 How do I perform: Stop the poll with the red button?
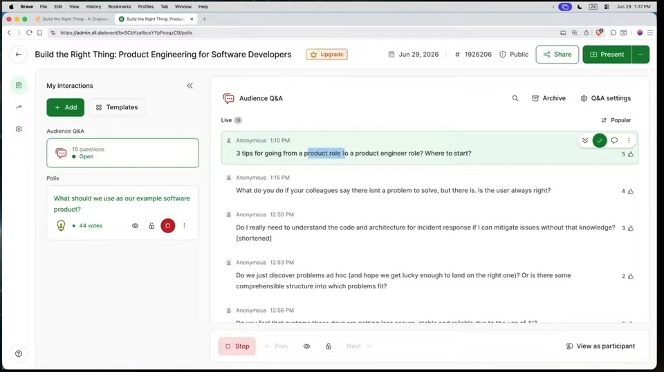click(x=167, y=226)
